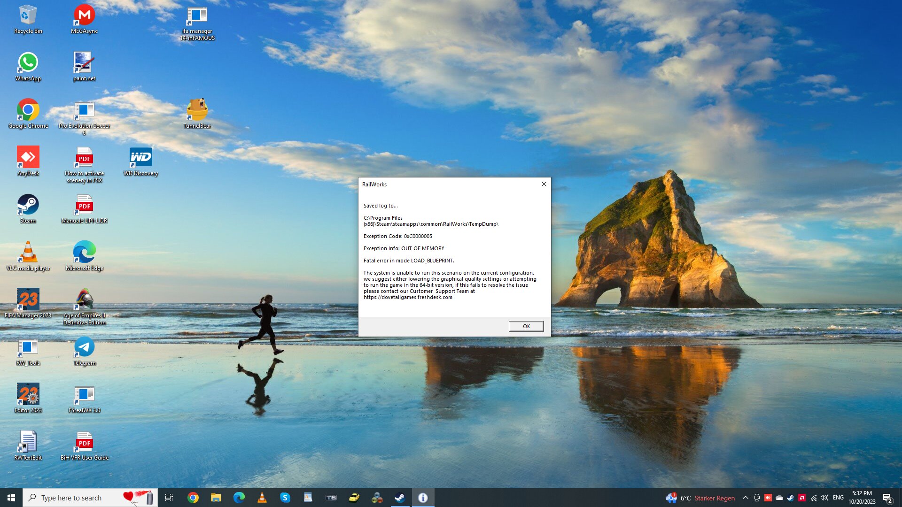902x507 pixels.
Task: Expand the hidden system tray icons
Action: 746,498
